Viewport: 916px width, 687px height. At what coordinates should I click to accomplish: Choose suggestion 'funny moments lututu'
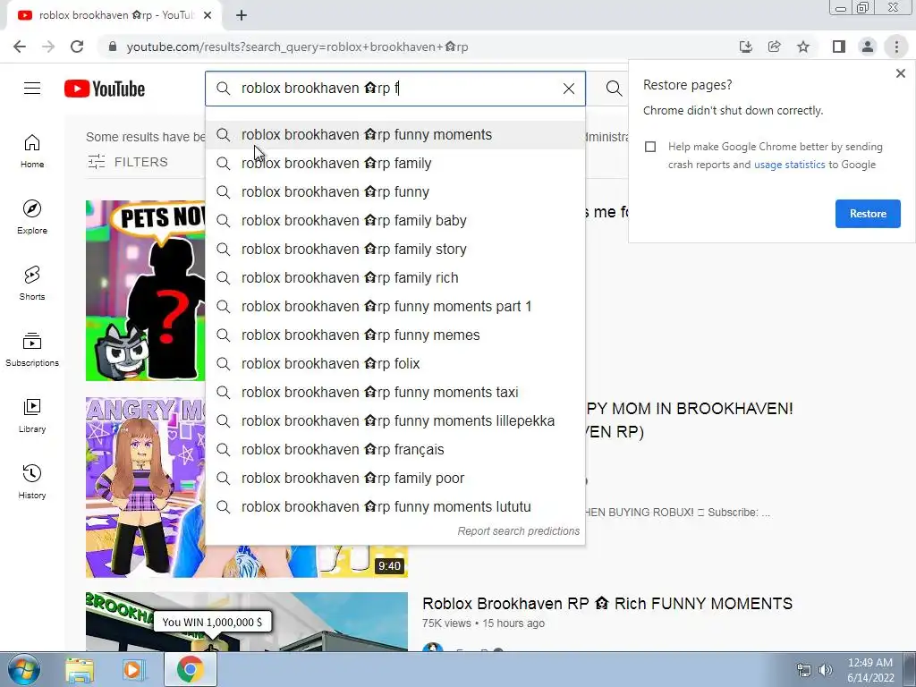(x=394, y=507)
